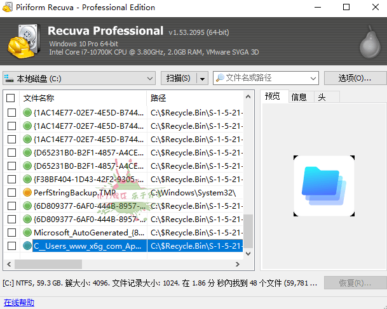
Task: Click the Recuva title bar app icon
Action: pos(7,7)
